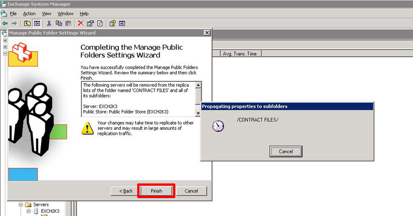Image resolution: width=413 pixels, height=216 pixels.
Task: Click Cancel in the wizard dialog
Action: click(191, 191)
